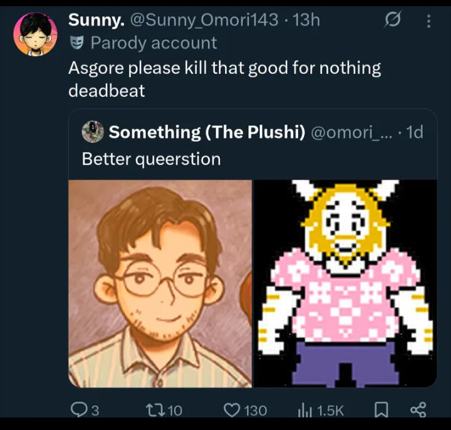The height and width of the screenshot is (430, 451).
Task: Open the pixel-art Asgore image
Action: coord(345,283)
